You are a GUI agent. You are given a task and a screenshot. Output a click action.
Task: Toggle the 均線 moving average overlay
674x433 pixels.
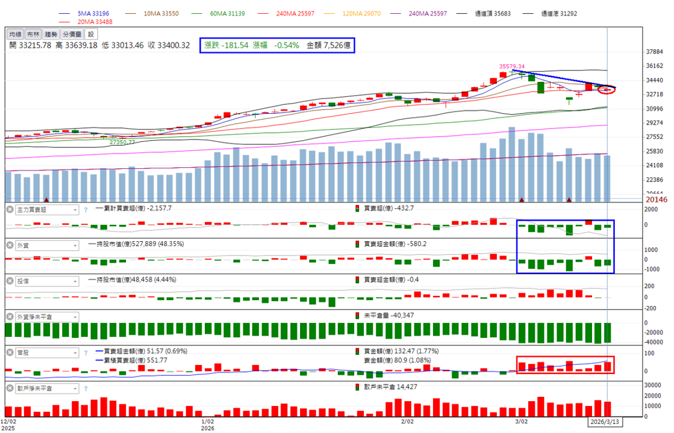15,34
